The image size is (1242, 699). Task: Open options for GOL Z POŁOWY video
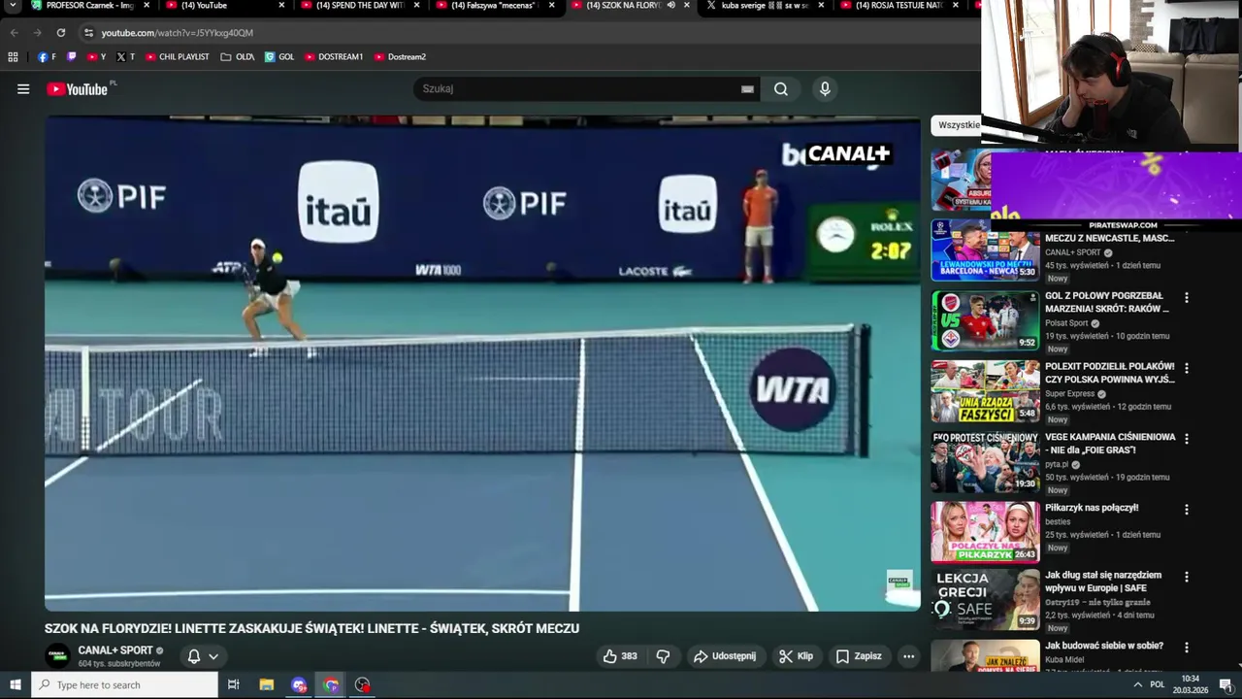1186,298
